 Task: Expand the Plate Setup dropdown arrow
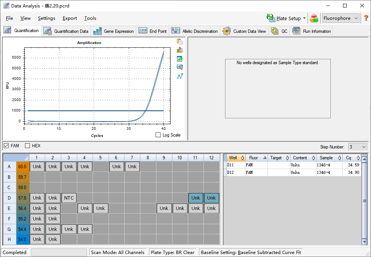tap(304, 18)
